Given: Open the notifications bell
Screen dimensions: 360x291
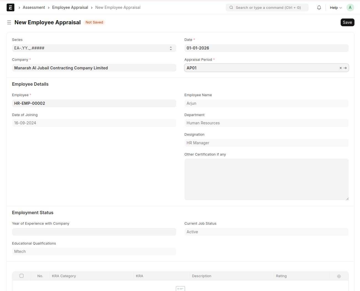Looking at the screenshot, I should click(x=319, y=7).
